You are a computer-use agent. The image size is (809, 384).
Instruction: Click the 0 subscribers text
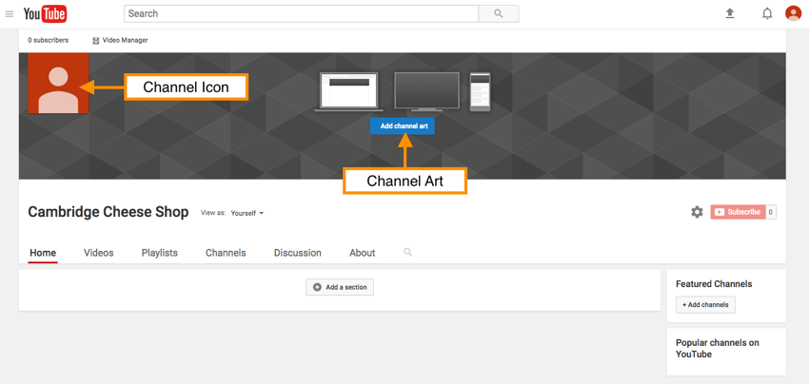(48, 40)
